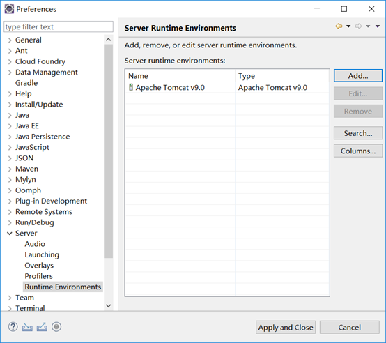Expand the Oomph node
Image resolution: width=386 pixels, height=343 pixels.
10,190
